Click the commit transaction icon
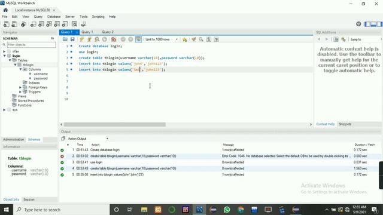Viewport: 383px width, 215px height. coord(123,39)
